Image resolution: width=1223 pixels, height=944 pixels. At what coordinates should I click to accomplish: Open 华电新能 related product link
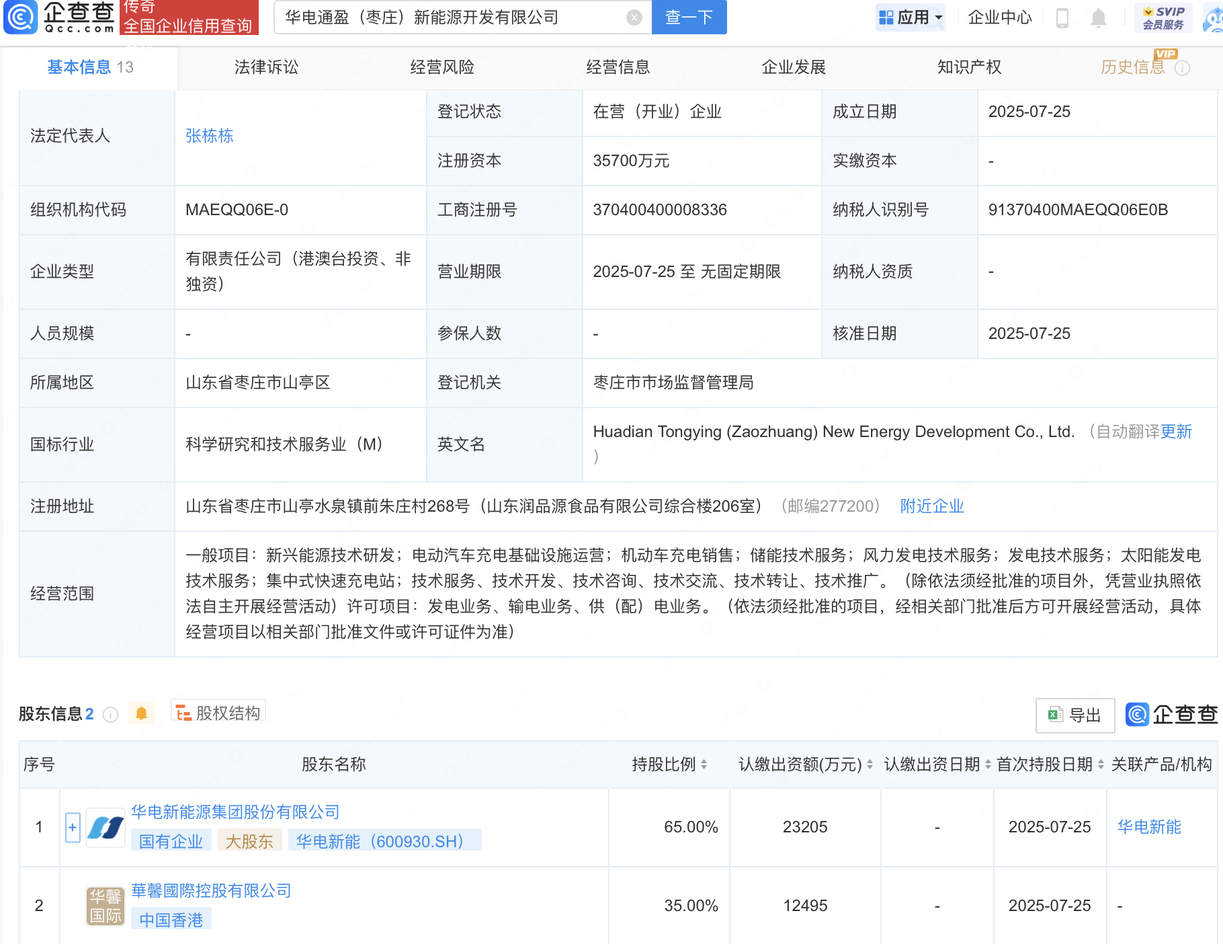pyautogui.click(x=1149, y=827)
